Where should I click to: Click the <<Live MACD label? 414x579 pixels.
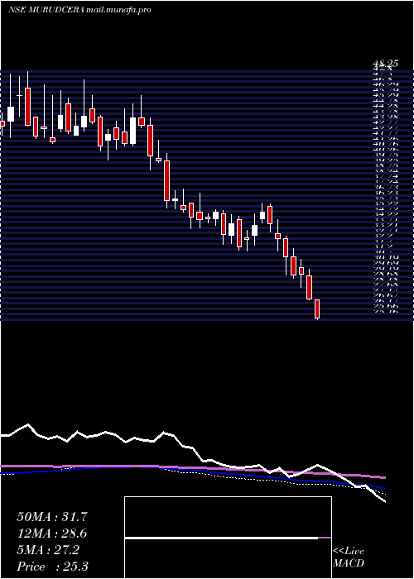coord(349,557)
